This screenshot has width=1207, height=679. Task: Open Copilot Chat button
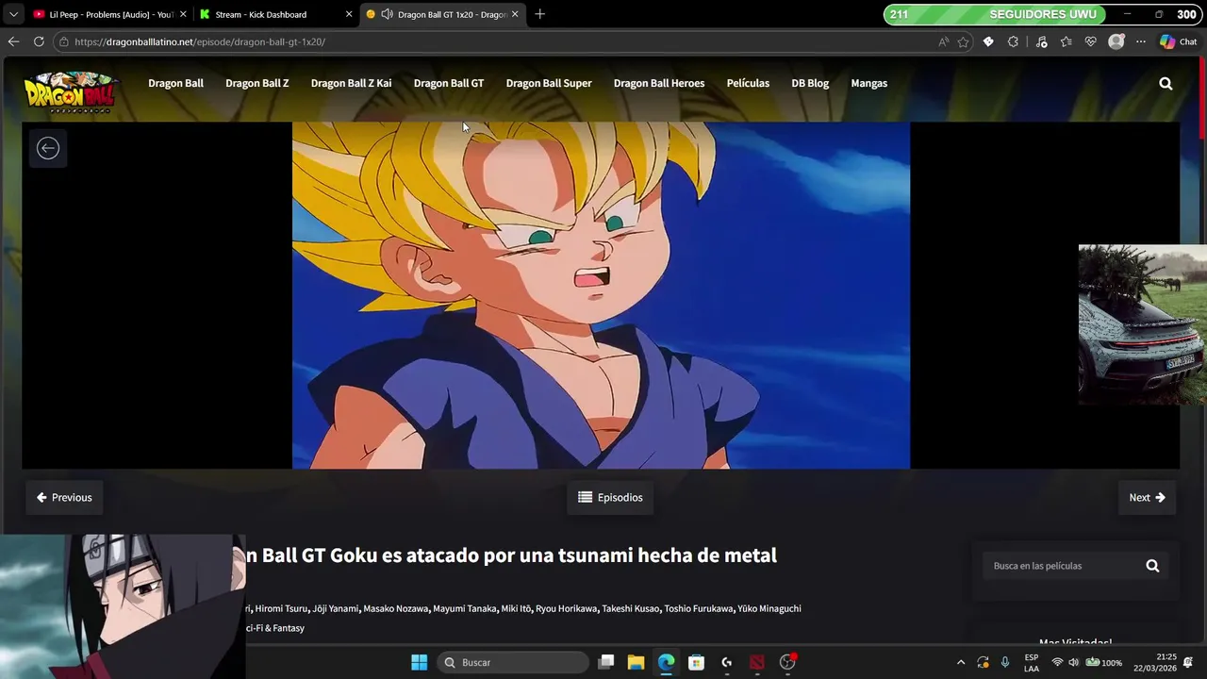click(1179, 41)
